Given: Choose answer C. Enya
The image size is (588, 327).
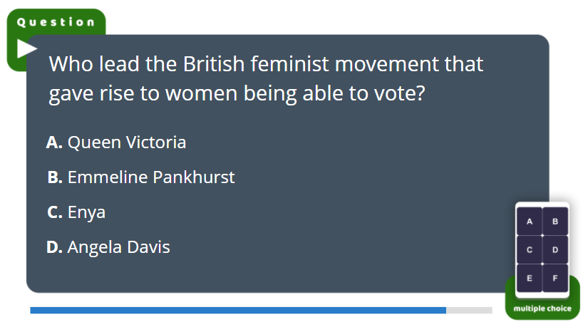Looking at the screenshot, I should [x=76, y=212].
